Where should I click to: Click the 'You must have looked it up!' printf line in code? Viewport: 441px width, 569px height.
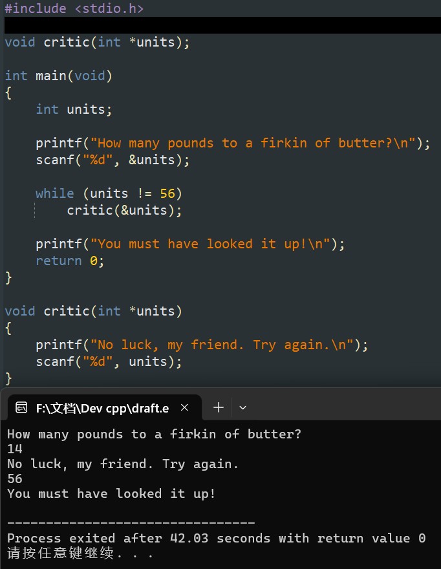[190, 244]
